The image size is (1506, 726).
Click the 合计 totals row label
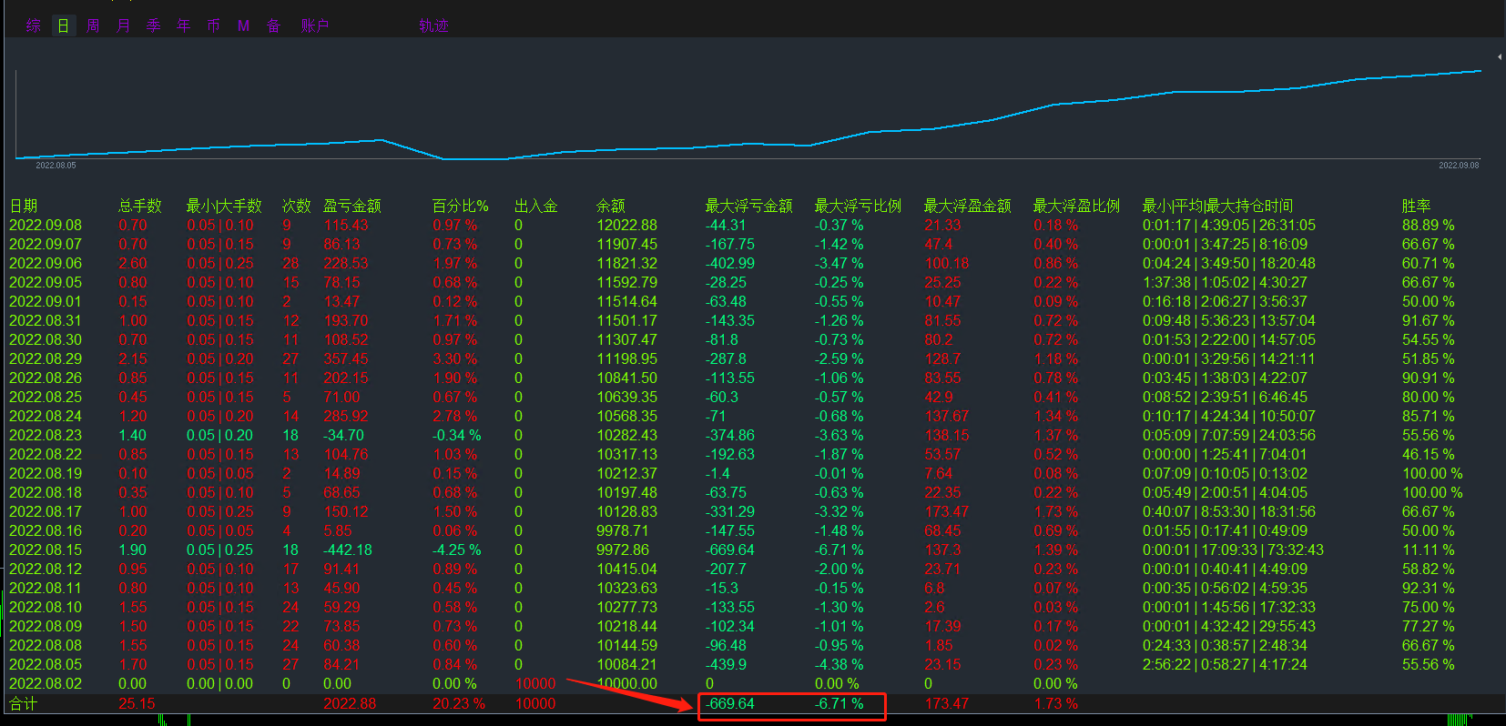(24, 703)
